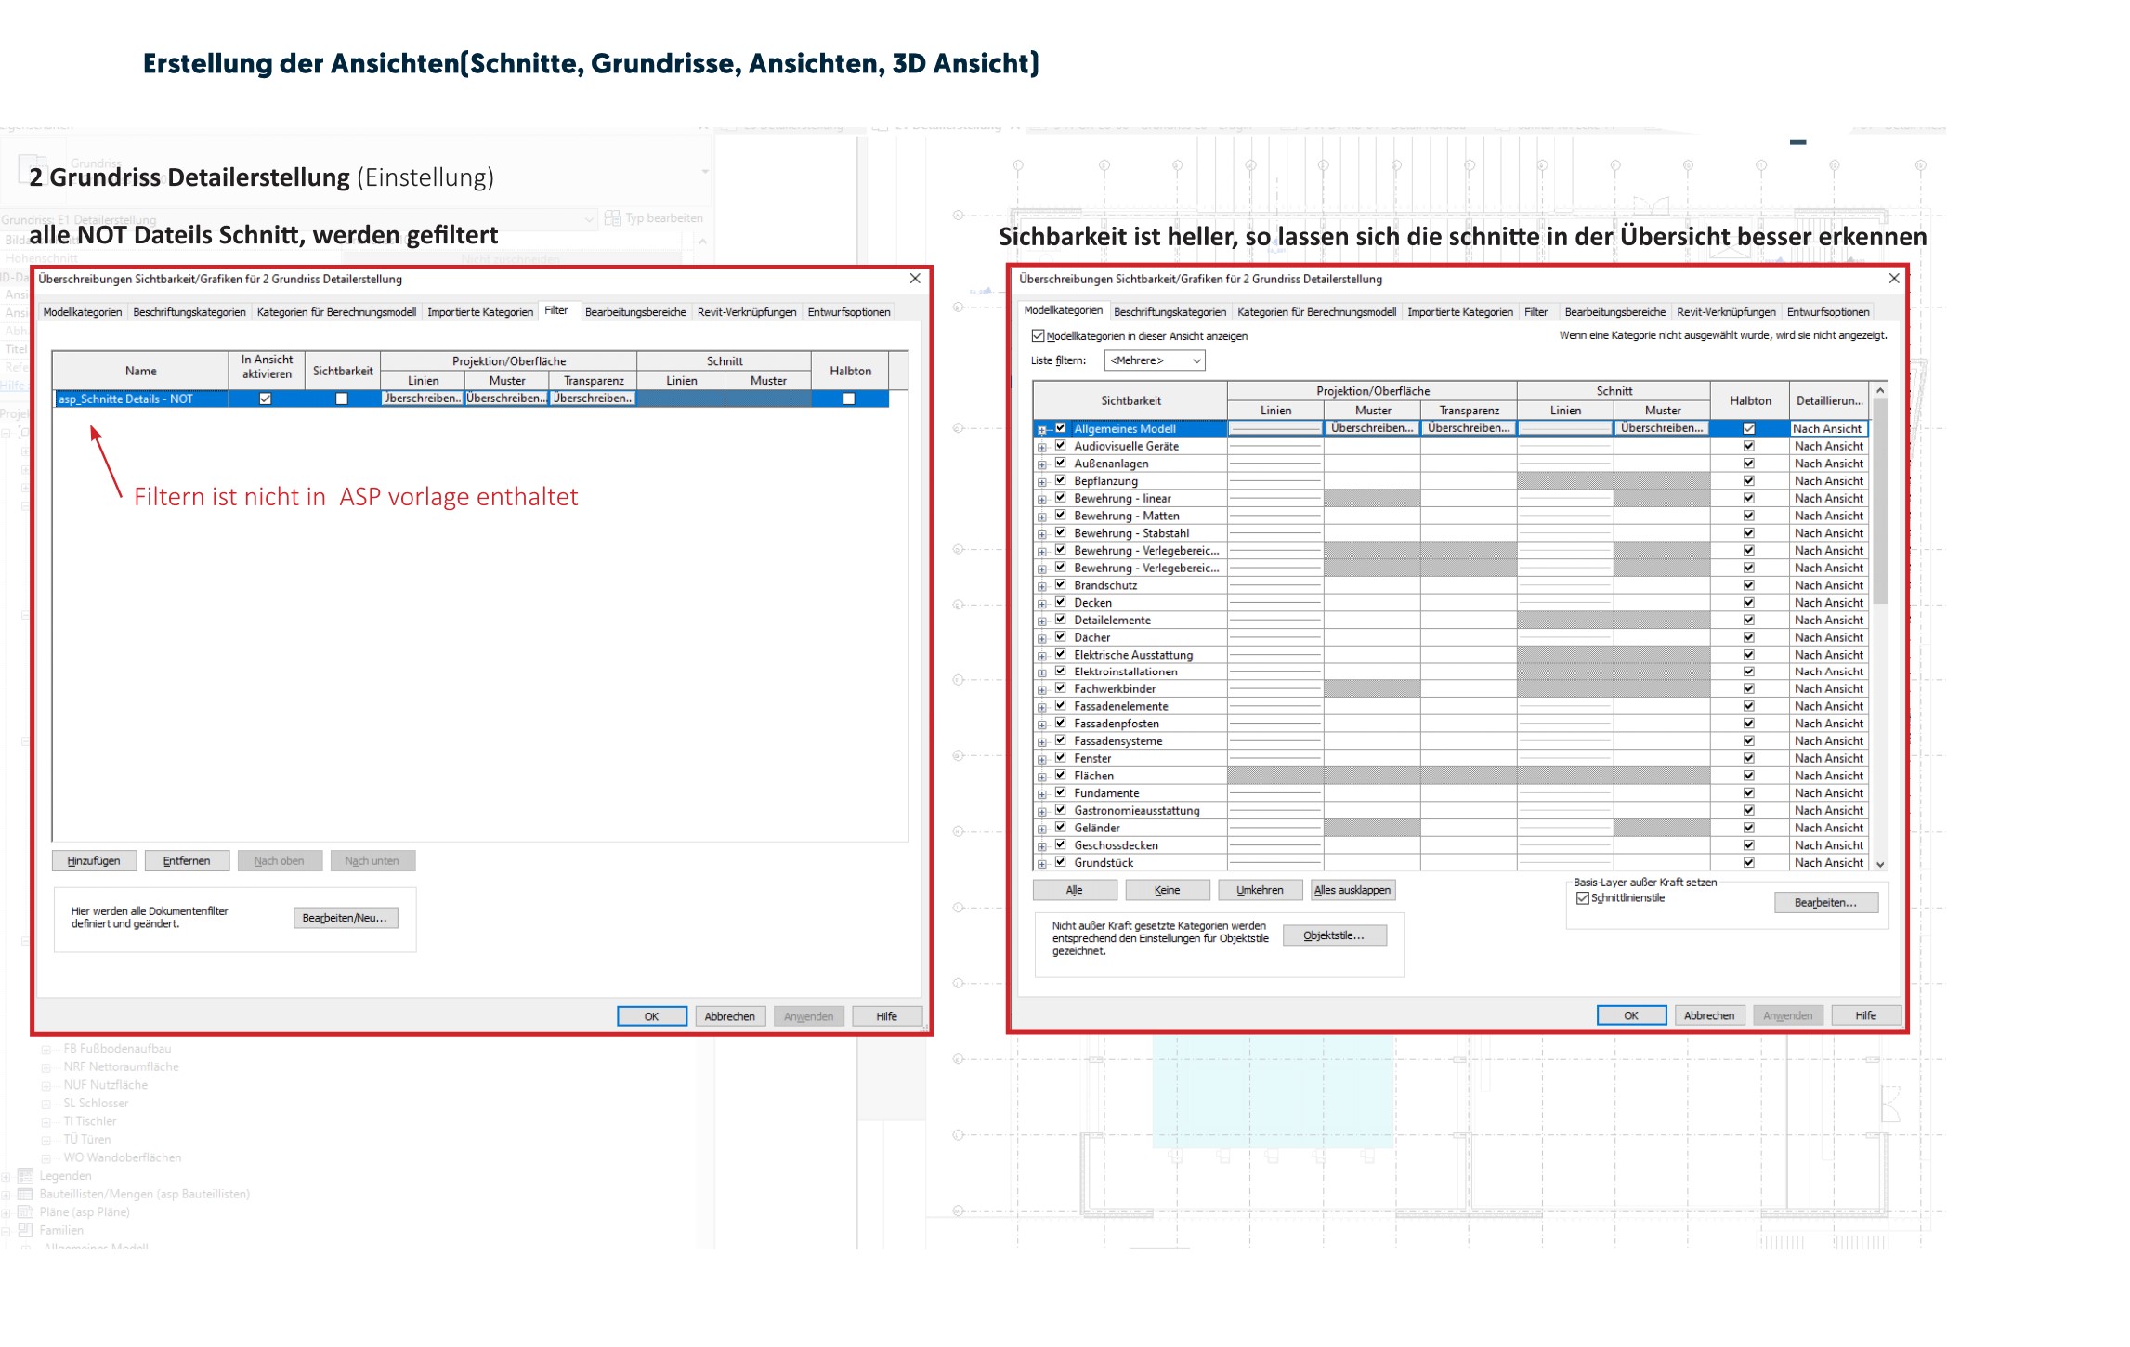Toggle Modellkategorien in dieser Ansicht anzeigen
2130x1347 pixels.
[x=1038, y=336]
